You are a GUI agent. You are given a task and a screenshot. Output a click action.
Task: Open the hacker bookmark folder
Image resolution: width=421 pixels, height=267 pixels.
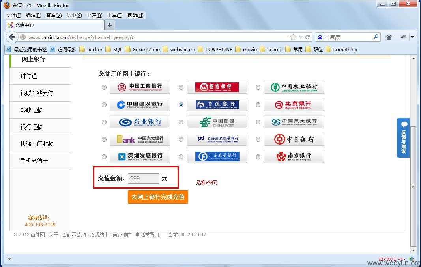[91, 49]
